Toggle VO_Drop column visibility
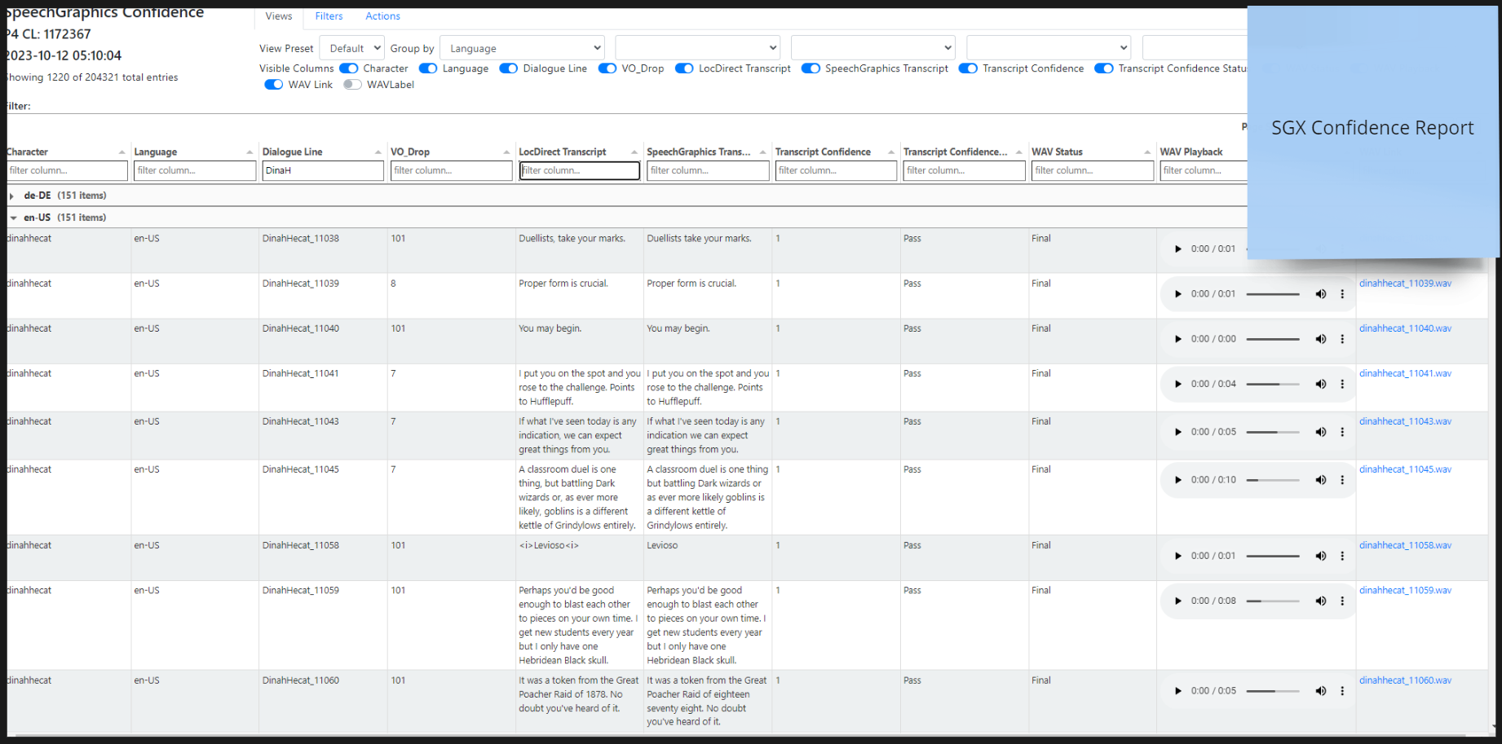 [607, 68]
